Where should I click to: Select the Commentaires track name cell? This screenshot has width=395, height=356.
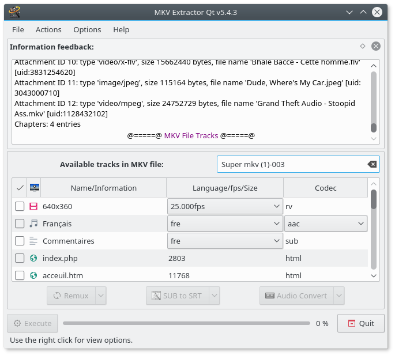(103, 241)
